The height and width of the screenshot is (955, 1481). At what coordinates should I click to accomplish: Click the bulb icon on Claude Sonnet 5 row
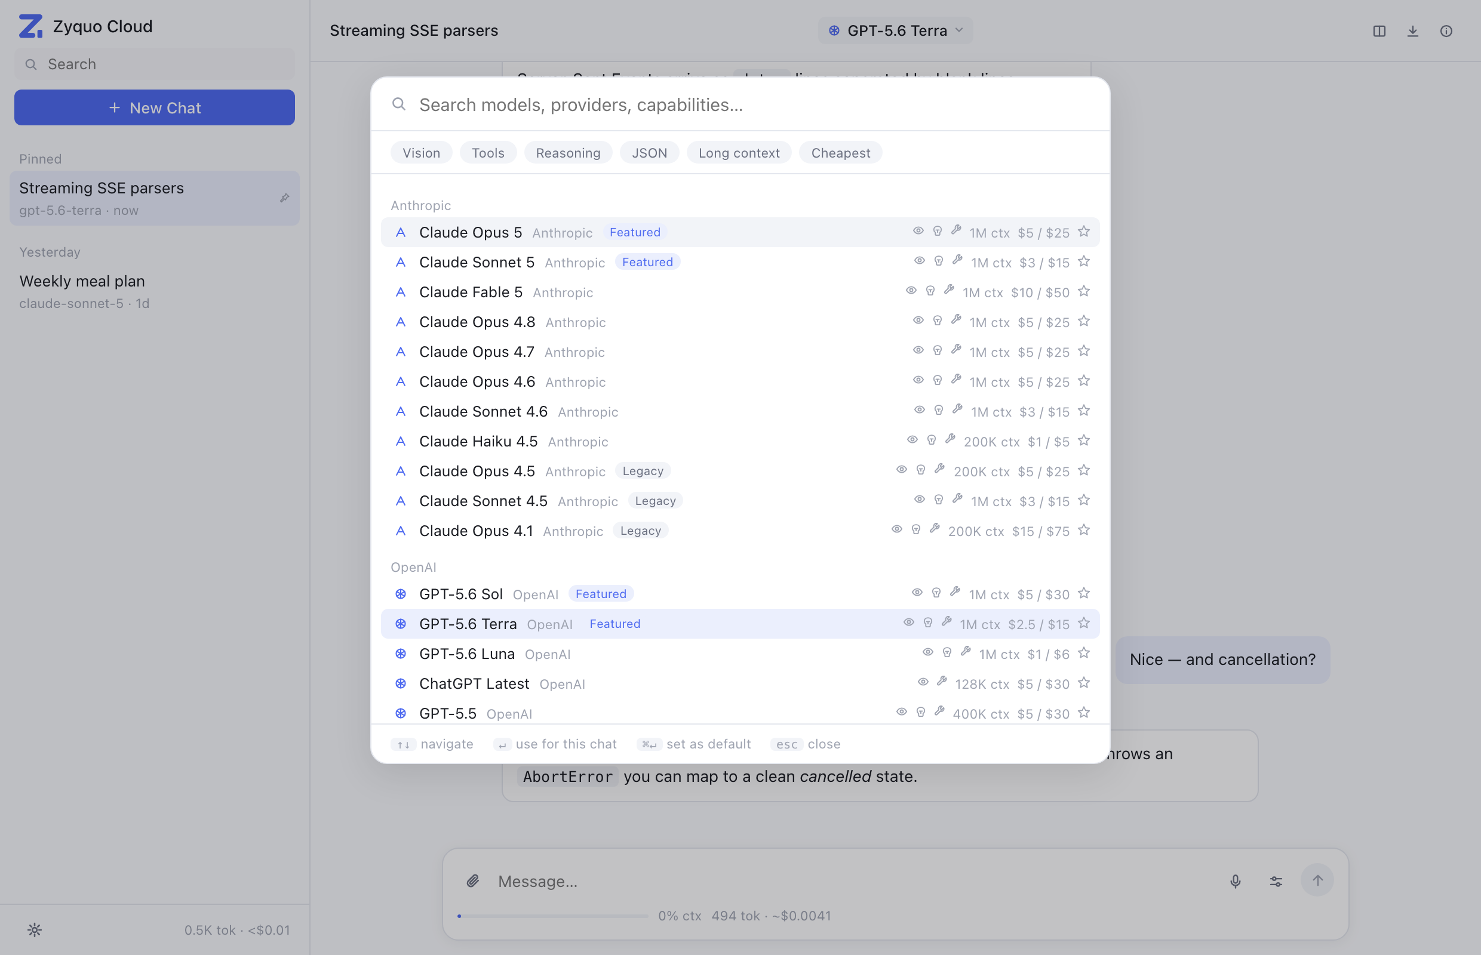click(938, 261)
